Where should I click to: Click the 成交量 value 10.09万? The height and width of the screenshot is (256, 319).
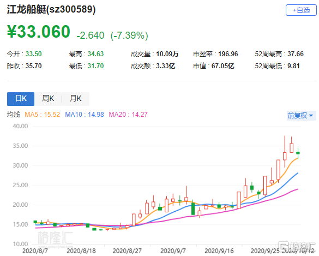(167, 54)
